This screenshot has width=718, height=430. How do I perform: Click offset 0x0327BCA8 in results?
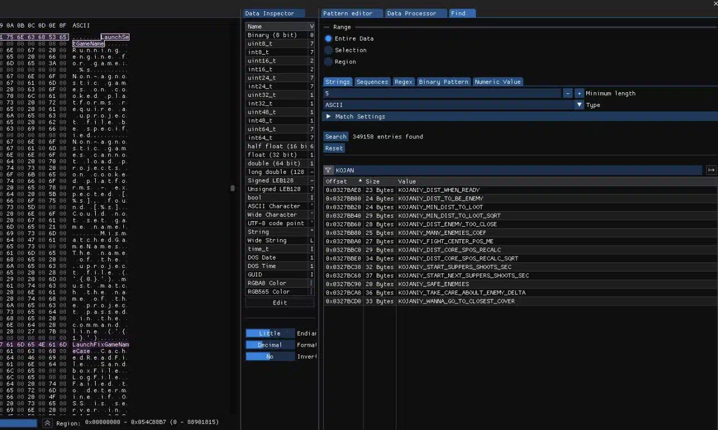point(343,293)
